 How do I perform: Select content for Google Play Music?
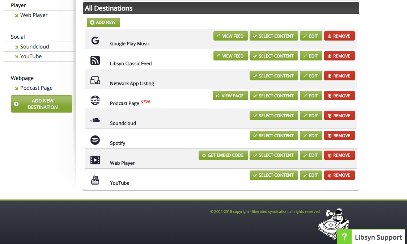pyautogui.click(x=274, y=36)
